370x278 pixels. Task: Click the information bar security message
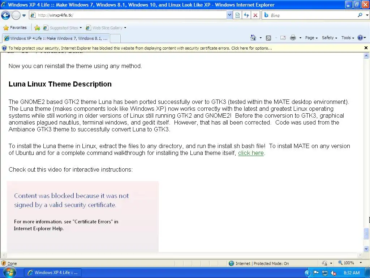point(140,48)
